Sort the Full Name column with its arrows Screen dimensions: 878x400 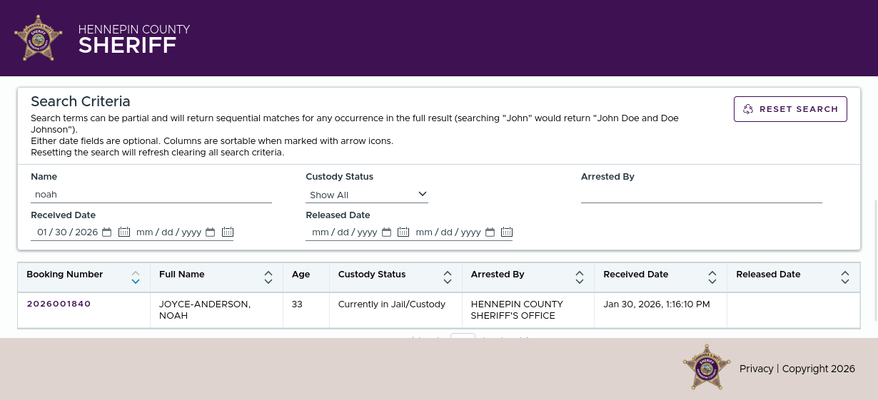coord(268,277)
